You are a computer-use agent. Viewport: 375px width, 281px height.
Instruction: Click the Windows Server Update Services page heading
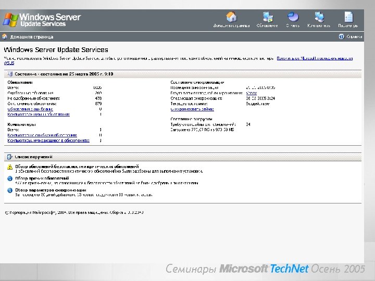click(x=56, y=50)
